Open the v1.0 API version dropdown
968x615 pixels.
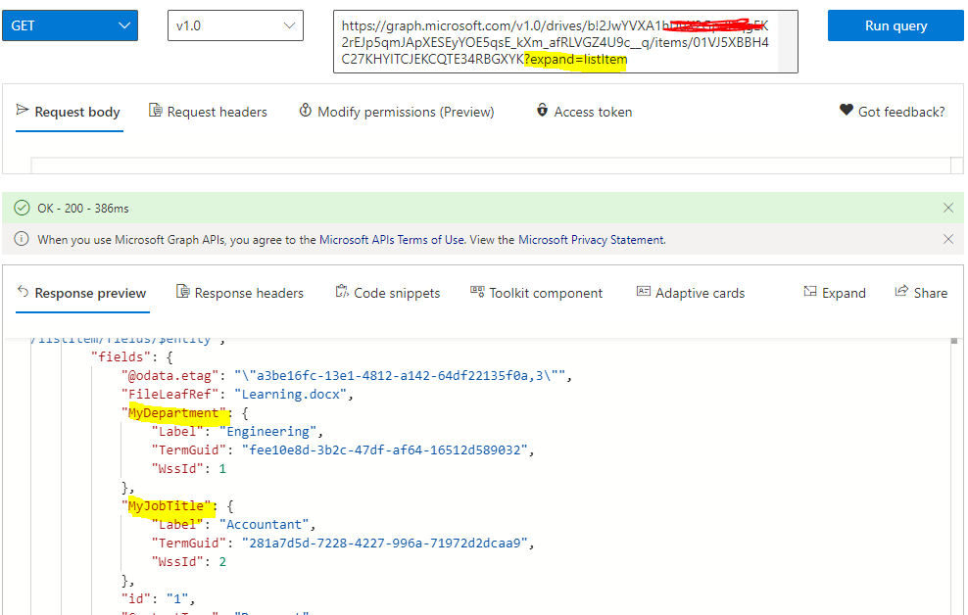click(235, 25)
